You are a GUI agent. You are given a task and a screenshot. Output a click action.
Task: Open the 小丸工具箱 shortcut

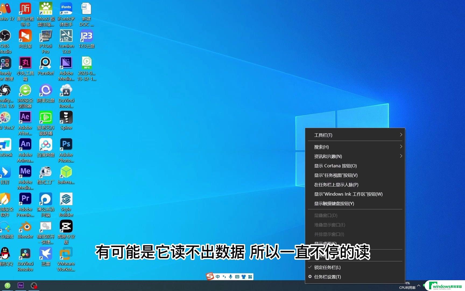click(x=25, y=69)
